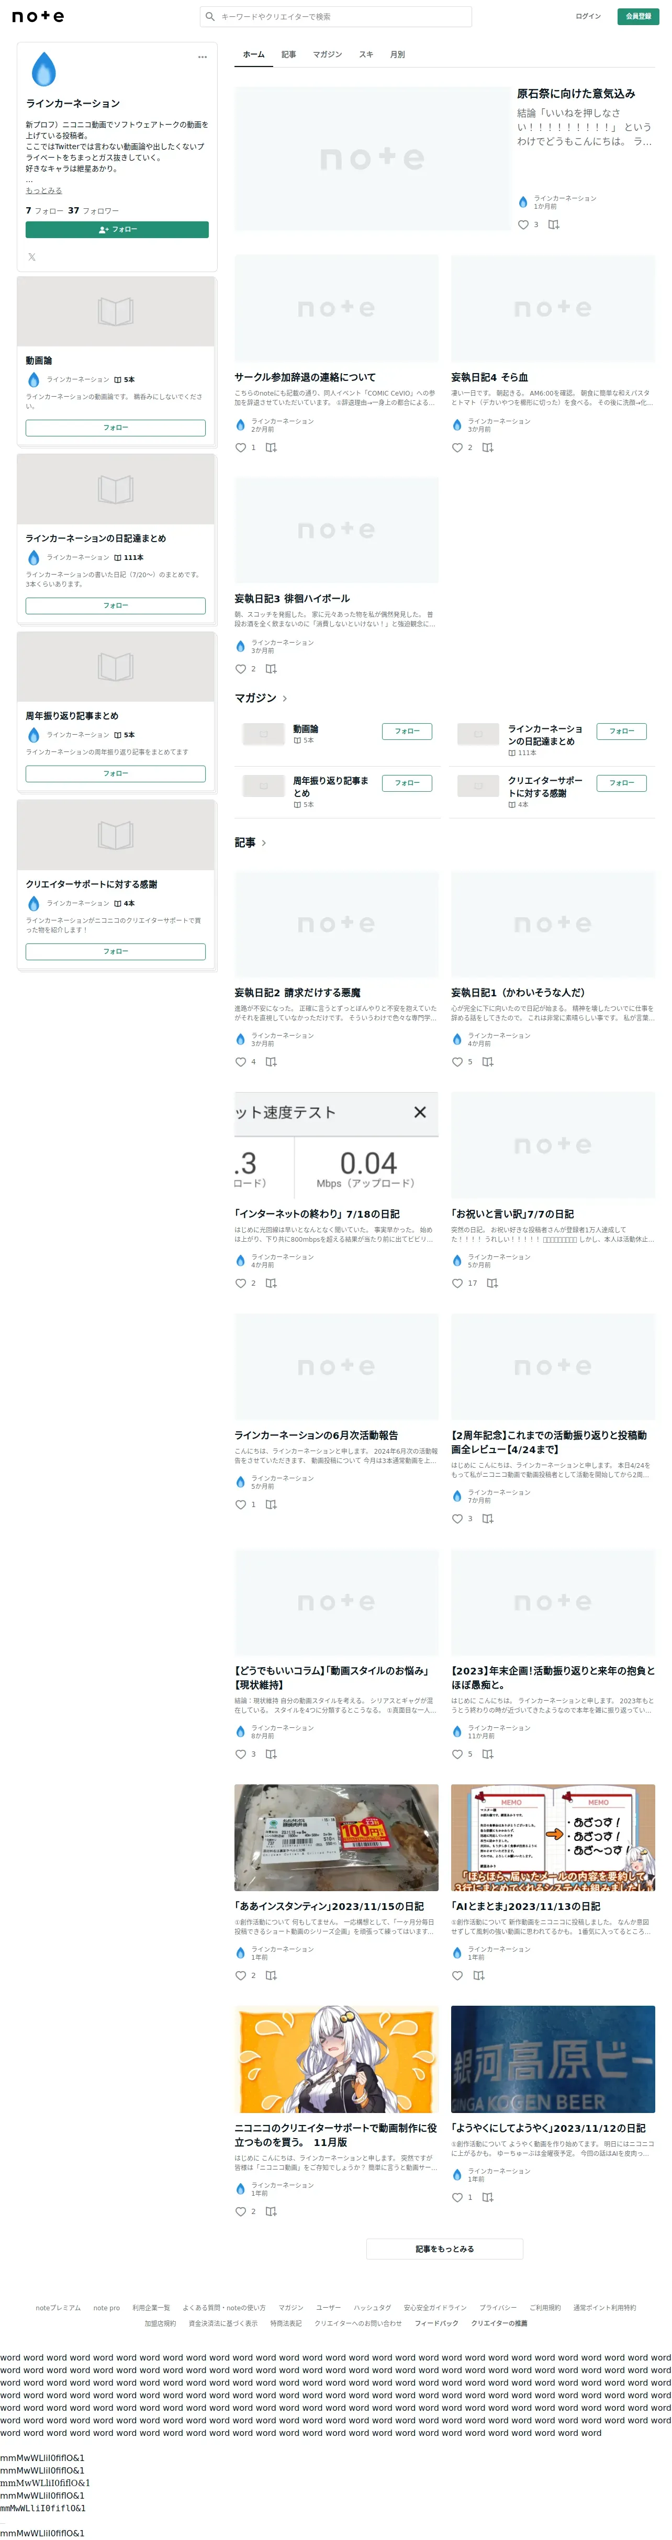The image size is (672, 2540).
Task: Follow ラインカーネーションの日記達まとめ sidebar magazine
Action: click(116, 605)
